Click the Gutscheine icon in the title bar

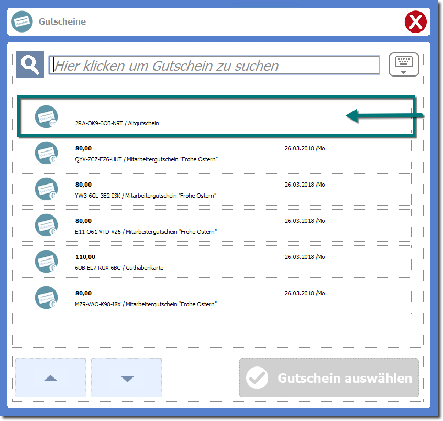[x=22, y=22]
